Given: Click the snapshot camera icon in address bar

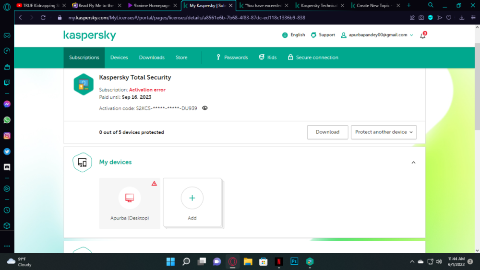Looking at the screenshot, I should pos(421,18).
